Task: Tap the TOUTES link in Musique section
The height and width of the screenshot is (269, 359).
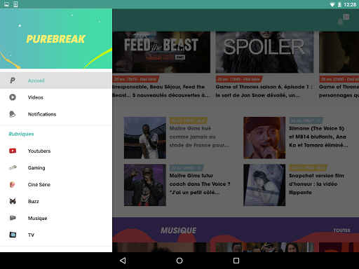Action: click(x=341, y=230)
